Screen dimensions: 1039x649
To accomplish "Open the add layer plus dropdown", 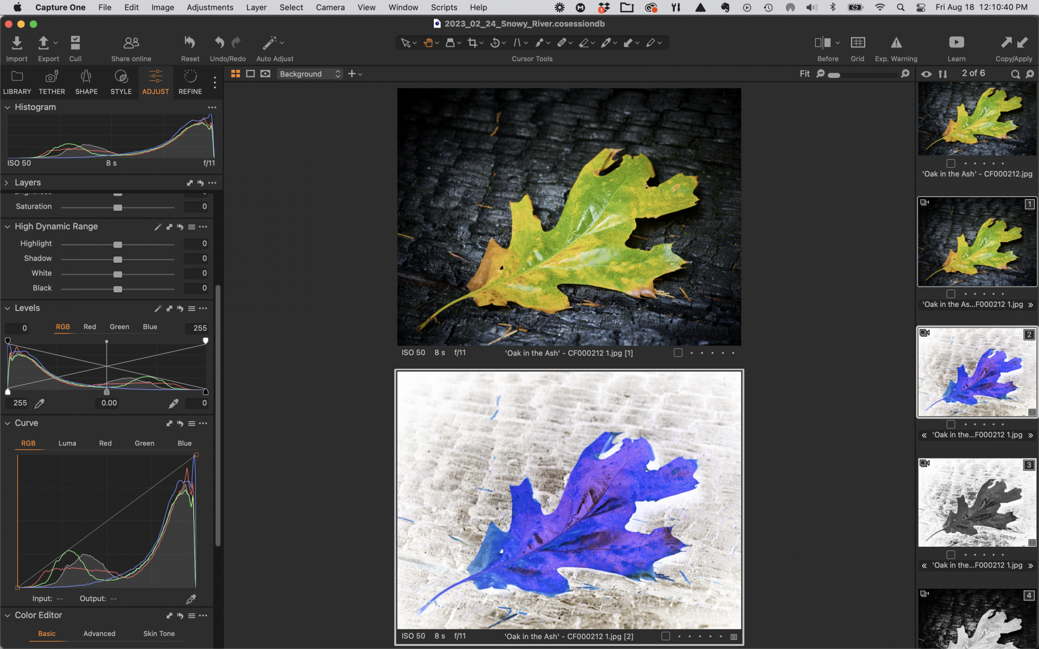I will click(355, 74).
